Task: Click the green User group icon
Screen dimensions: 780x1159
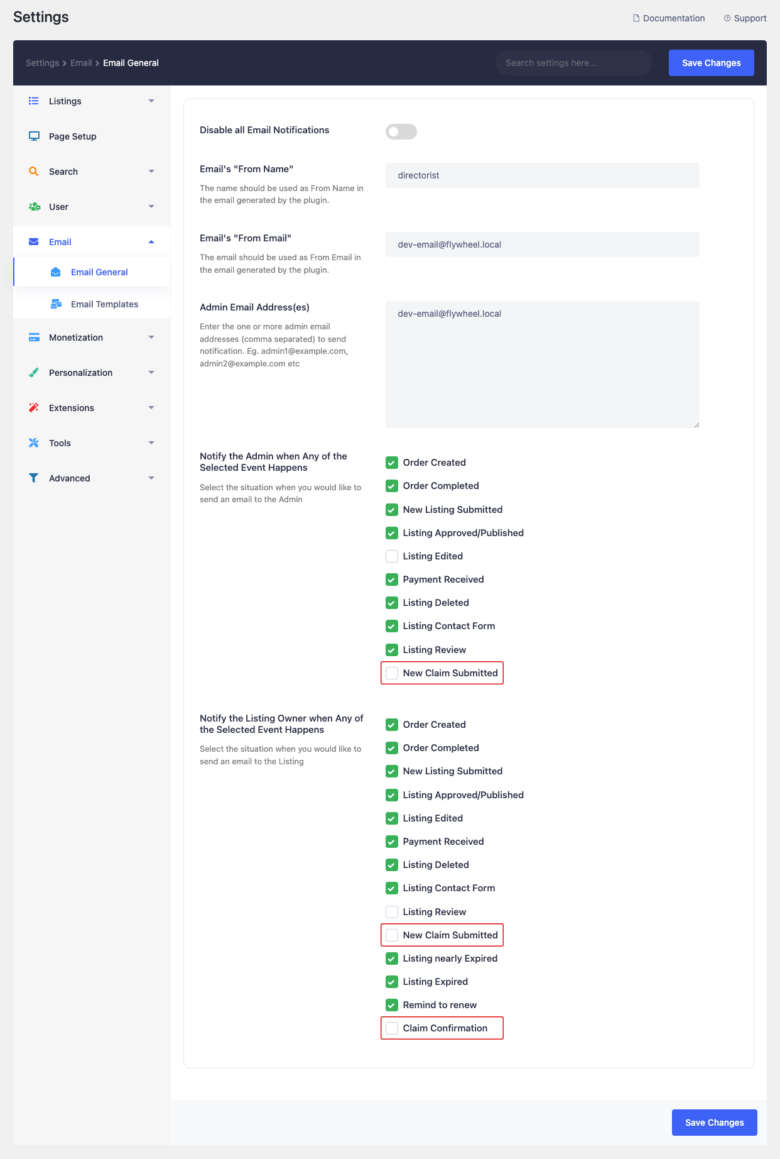Action: pyautogui.click(x=34, y=207)
